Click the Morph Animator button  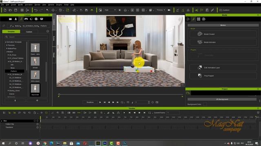click(x=223, y=42)
